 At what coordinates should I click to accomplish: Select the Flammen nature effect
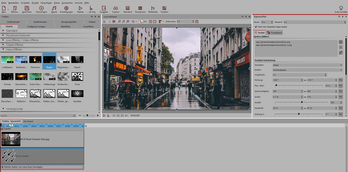click(x=35, y=59)
